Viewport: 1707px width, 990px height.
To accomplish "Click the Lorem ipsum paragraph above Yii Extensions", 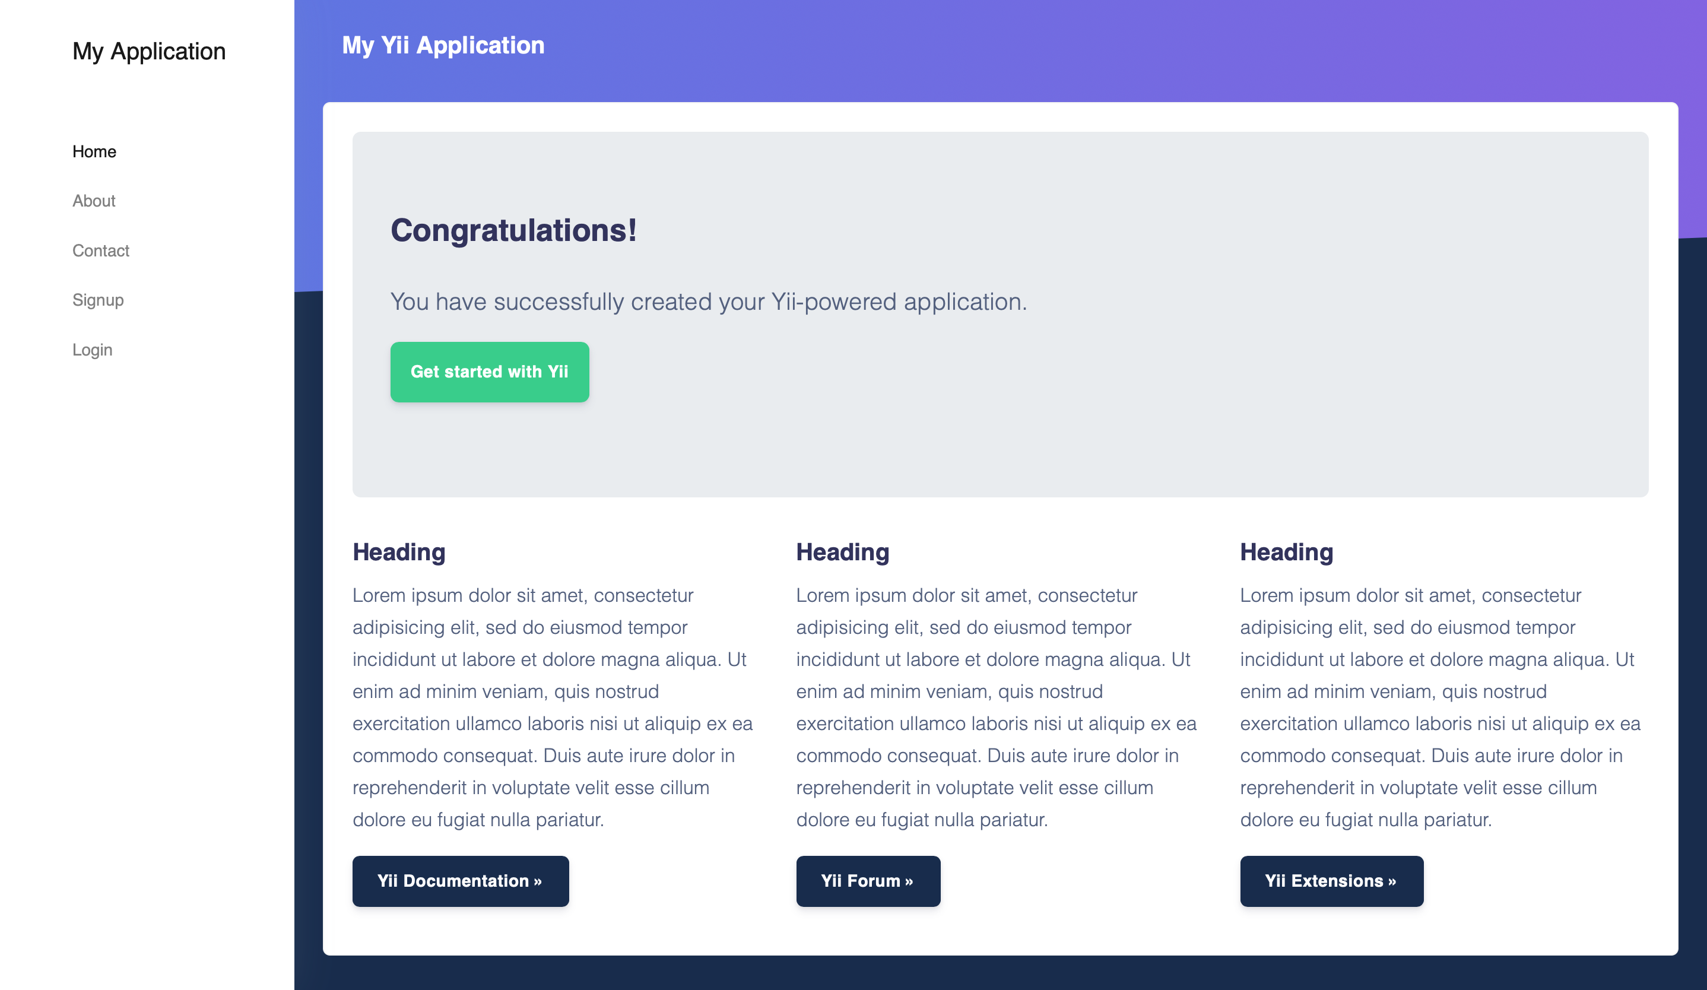I will tap(1439, 707).
